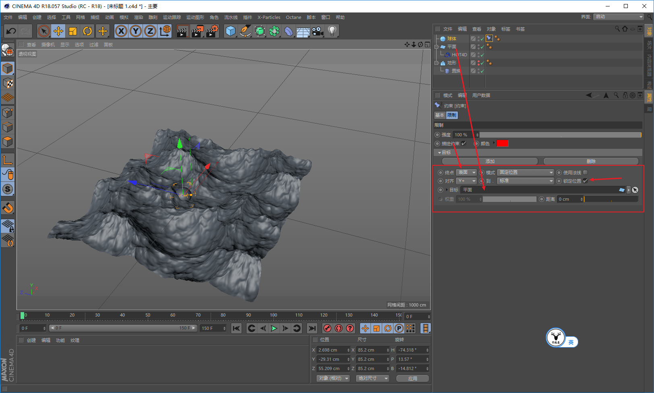Open the 界面 启动 layout dropdown
The width and height of the screenshot is (654, 393).
(x=619, y=17)
